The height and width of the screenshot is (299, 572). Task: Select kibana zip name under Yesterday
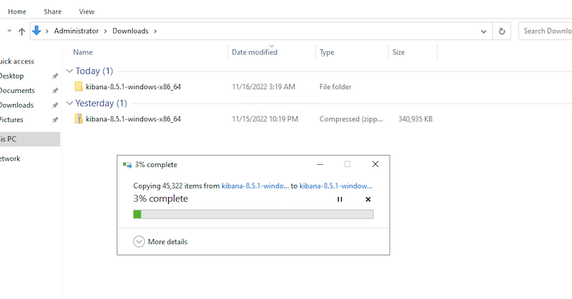click(134, 118)
